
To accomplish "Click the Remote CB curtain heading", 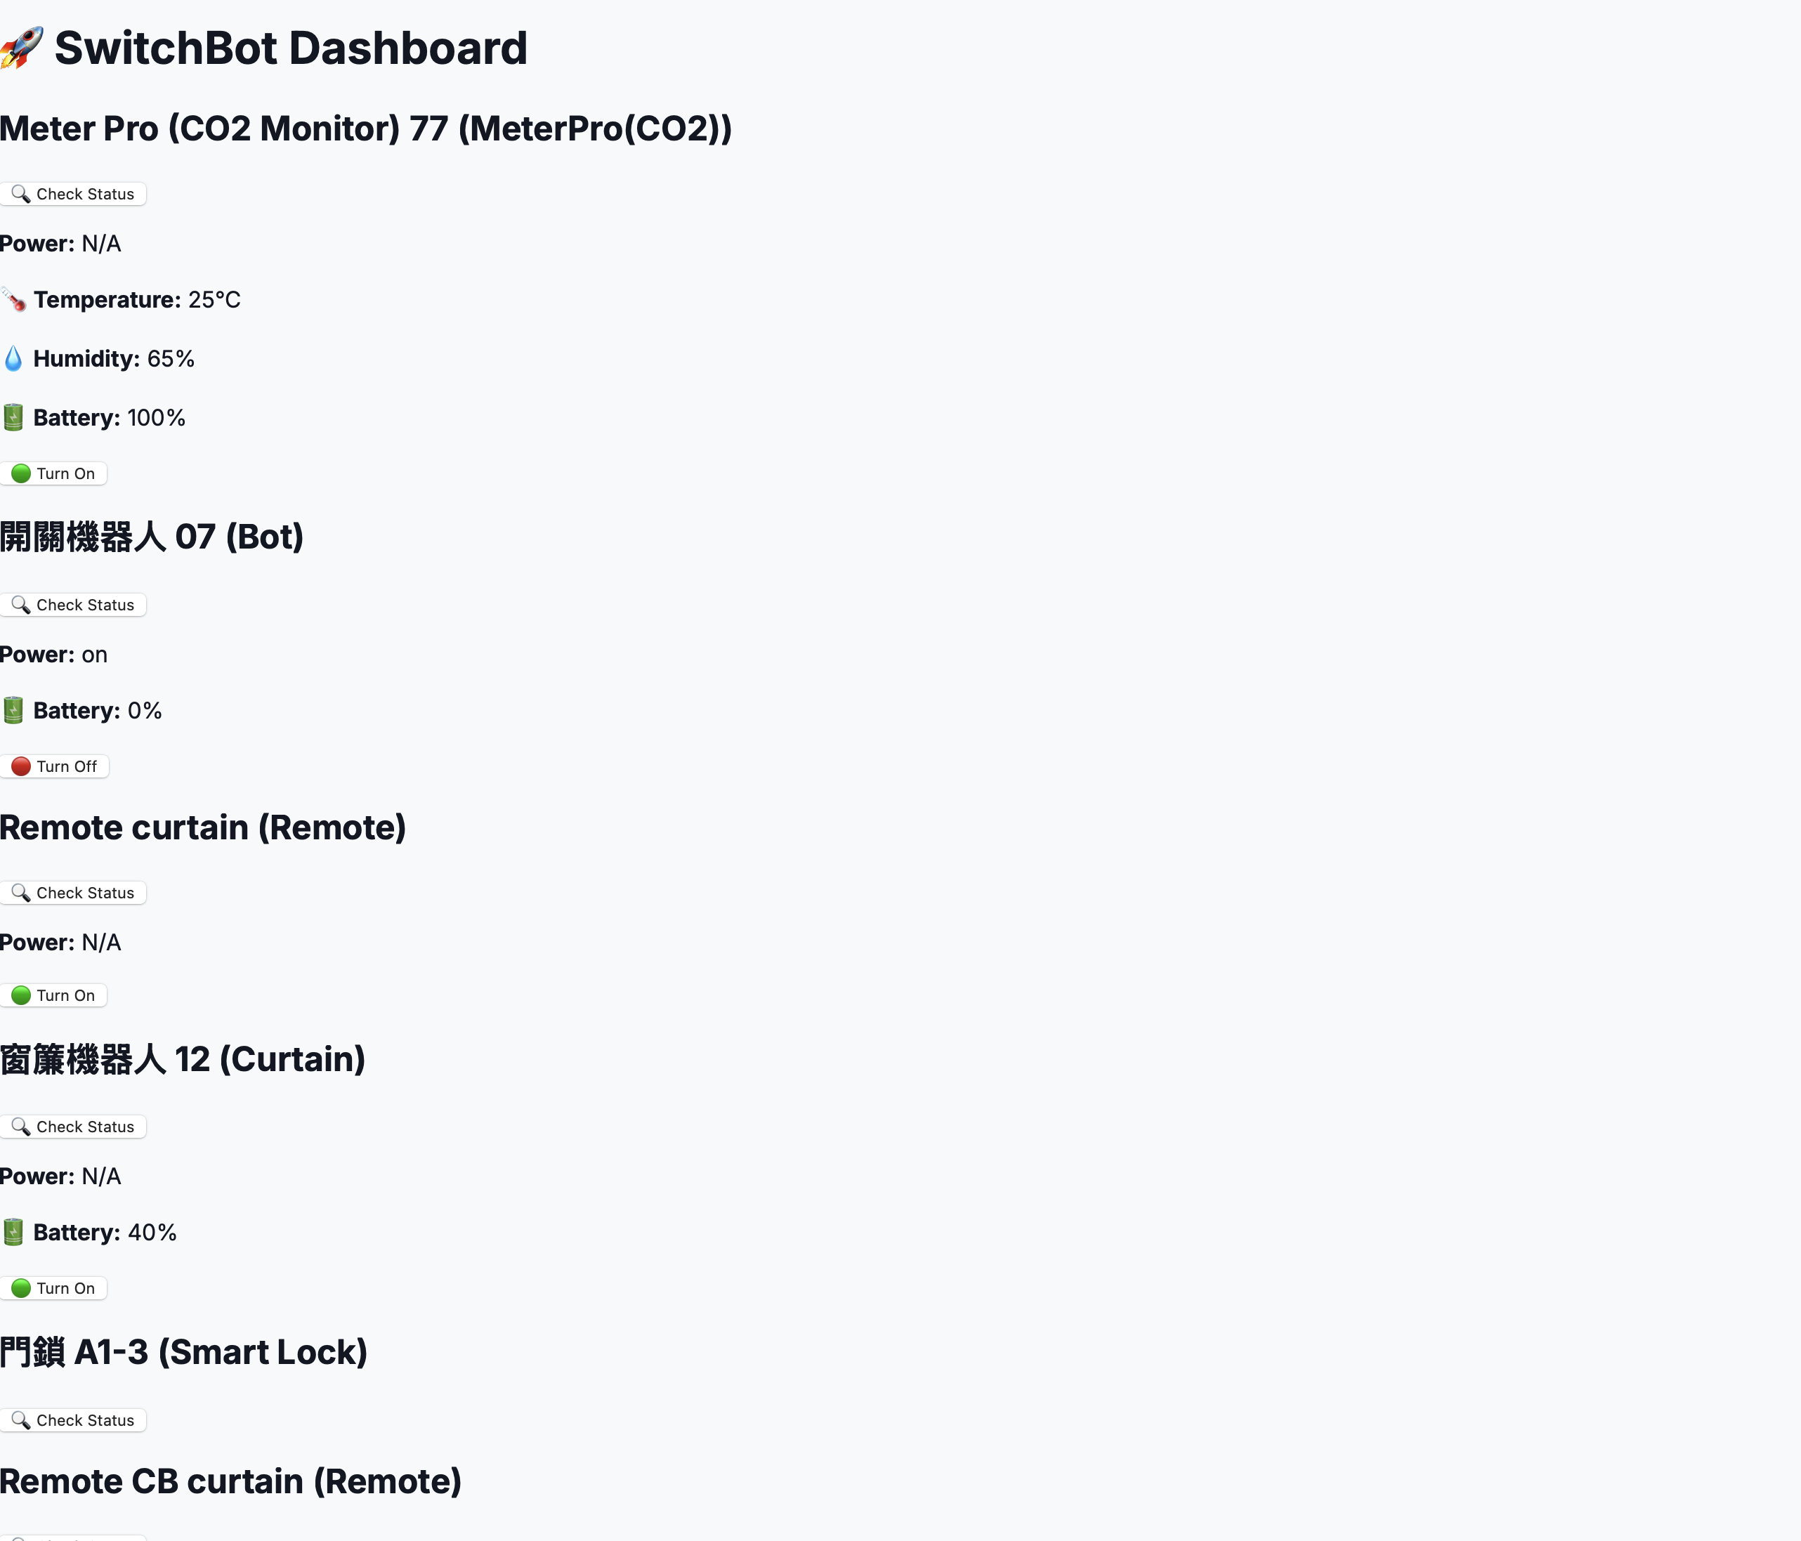I will 230,1482.
